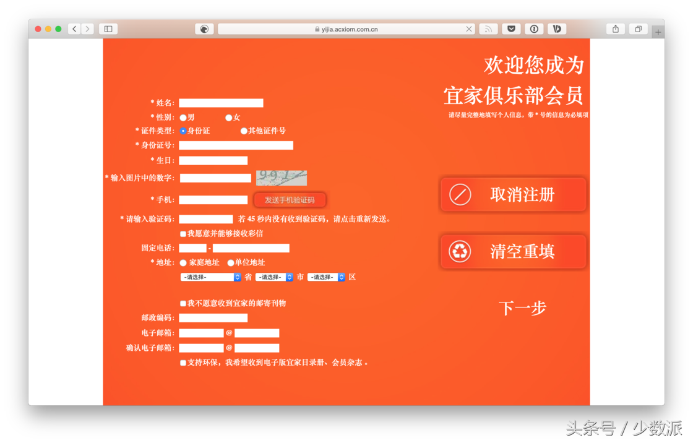Click 发送手机验证码 button

point(290,200)
